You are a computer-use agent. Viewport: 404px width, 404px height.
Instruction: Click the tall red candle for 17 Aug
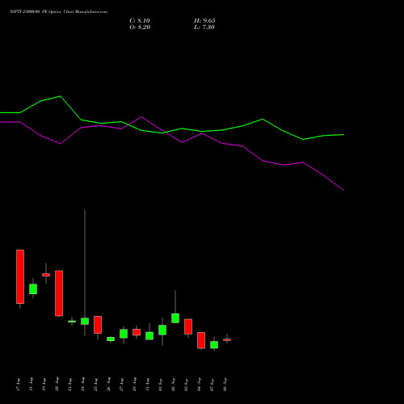[x=20, y=276]
